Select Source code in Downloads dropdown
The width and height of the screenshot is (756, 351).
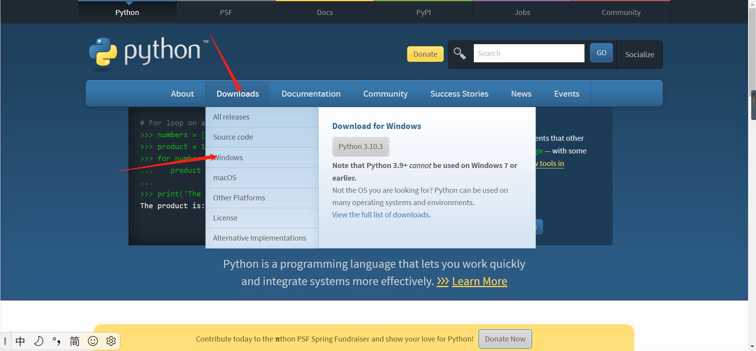(x=262, y=137)
